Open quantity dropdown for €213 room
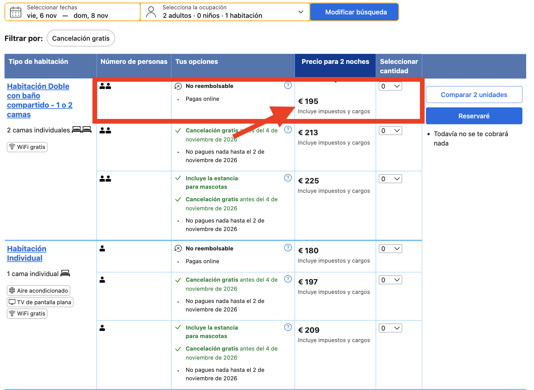This screenshot has height=390, width=534. pyautogui.click(x=390, y=131)
